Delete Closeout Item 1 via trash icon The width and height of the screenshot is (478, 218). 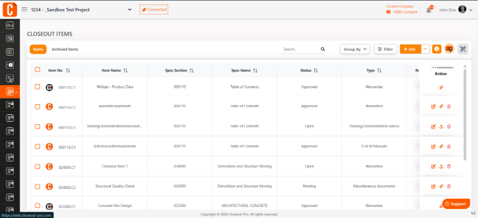(x=449, y=166)
